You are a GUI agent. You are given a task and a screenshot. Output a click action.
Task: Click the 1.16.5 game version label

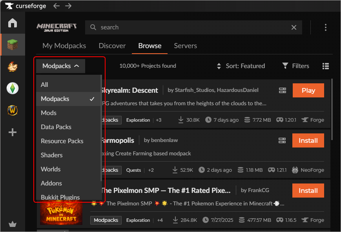[x=286, y=220]
